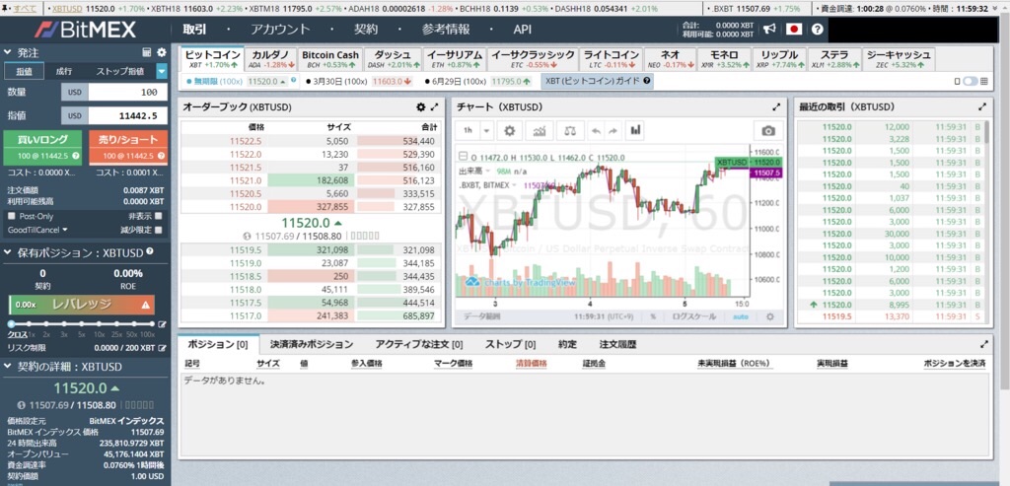Click the 買い/ロング buy button
The width and height of the screenshot is (1010, 486).
(42, 148)
